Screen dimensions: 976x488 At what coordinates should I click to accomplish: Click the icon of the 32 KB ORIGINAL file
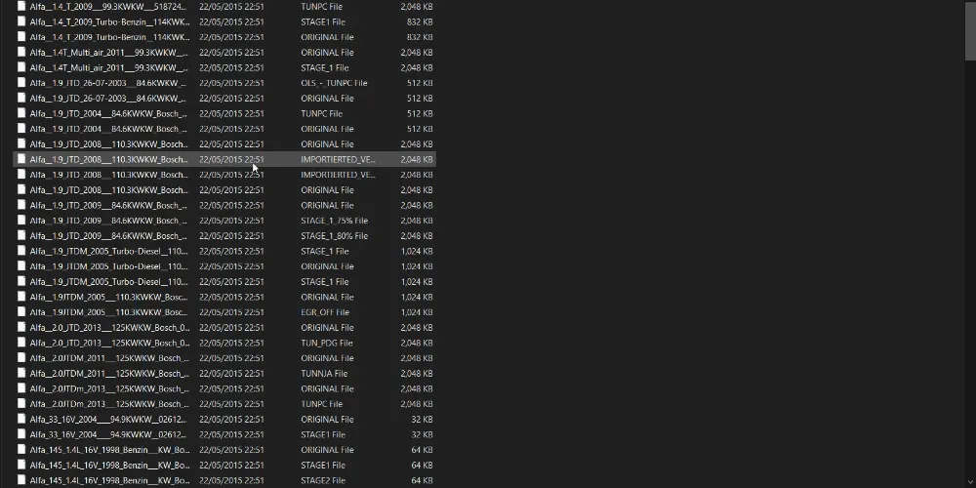(x=21, y=419)
